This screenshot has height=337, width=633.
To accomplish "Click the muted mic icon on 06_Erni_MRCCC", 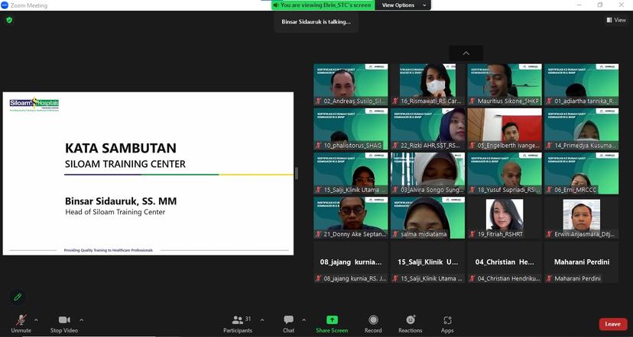I will click(549, 190).
